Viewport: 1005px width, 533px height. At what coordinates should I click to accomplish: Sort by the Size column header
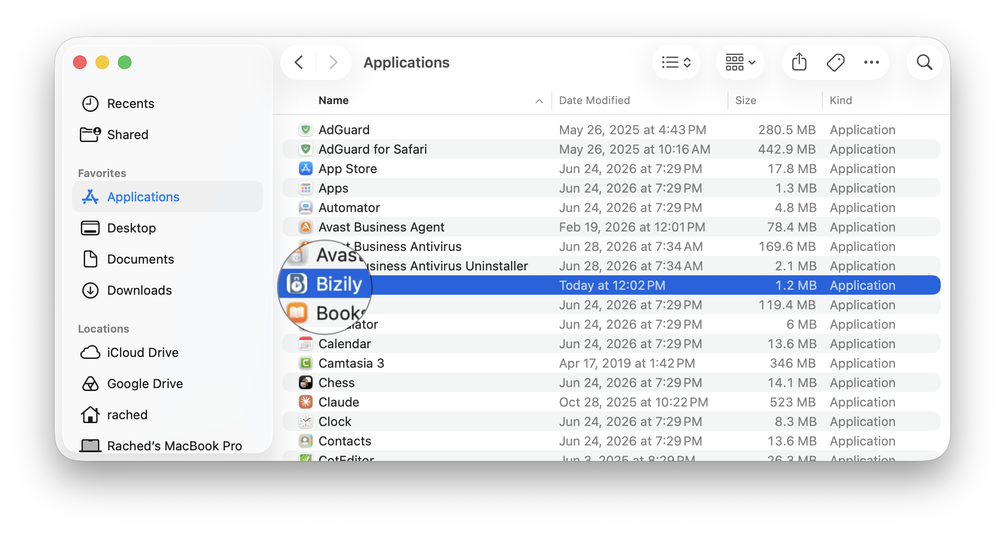pos(745,100)
